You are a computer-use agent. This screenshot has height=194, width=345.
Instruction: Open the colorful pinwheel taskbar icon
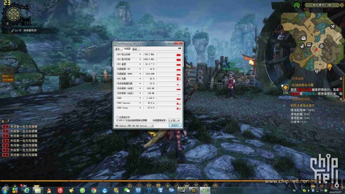coord(15,190)
